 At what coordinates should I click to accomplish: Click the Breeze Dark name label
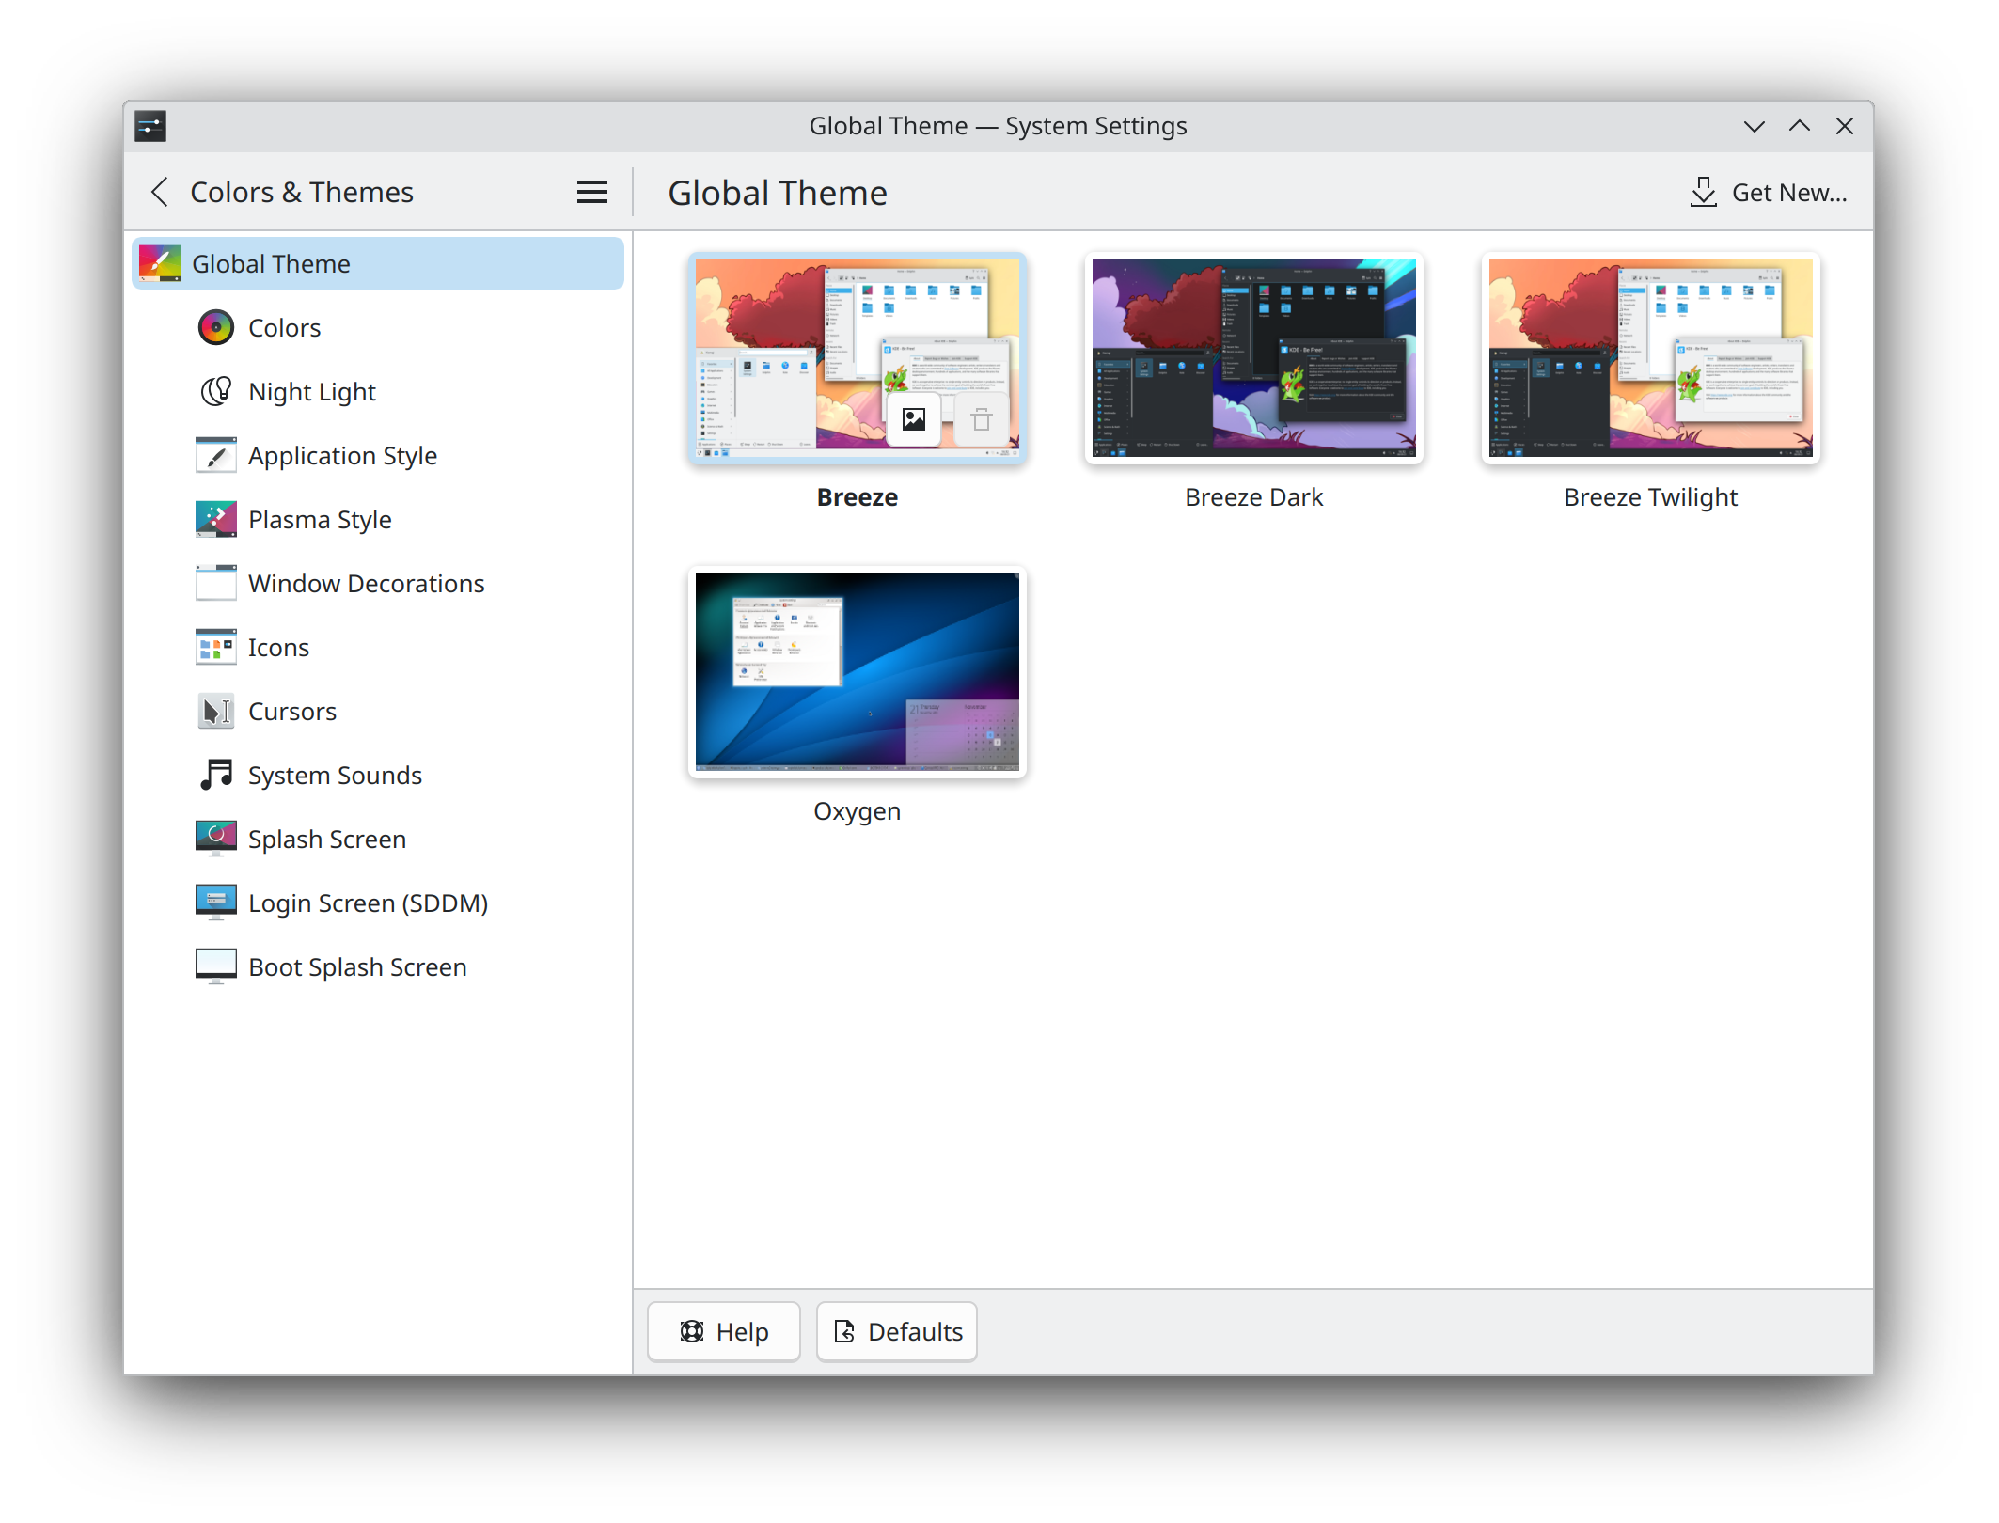[1253, 496]
